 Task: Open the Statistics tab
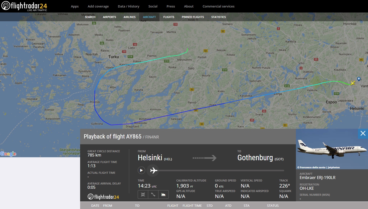click(x=218, y=17)
